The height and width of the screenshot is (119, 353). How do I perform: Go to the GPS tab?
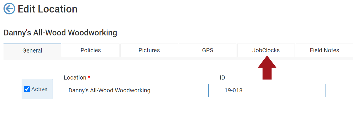pos(207,50)
